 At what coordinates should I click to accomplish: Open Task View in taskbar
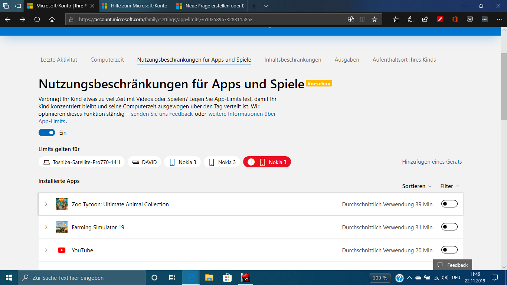point(172,278)
